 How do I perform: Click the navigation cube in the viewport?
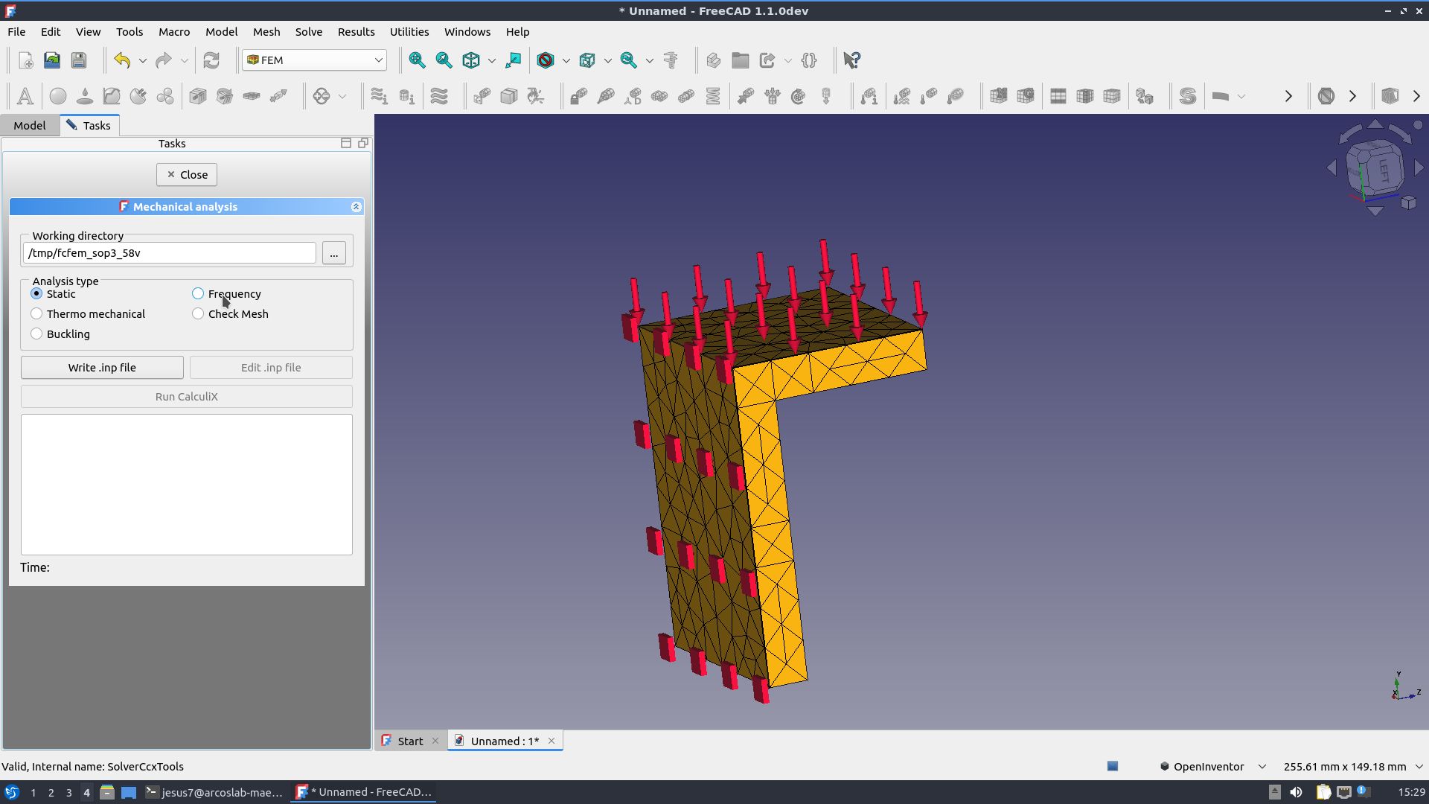[1376, 169]
